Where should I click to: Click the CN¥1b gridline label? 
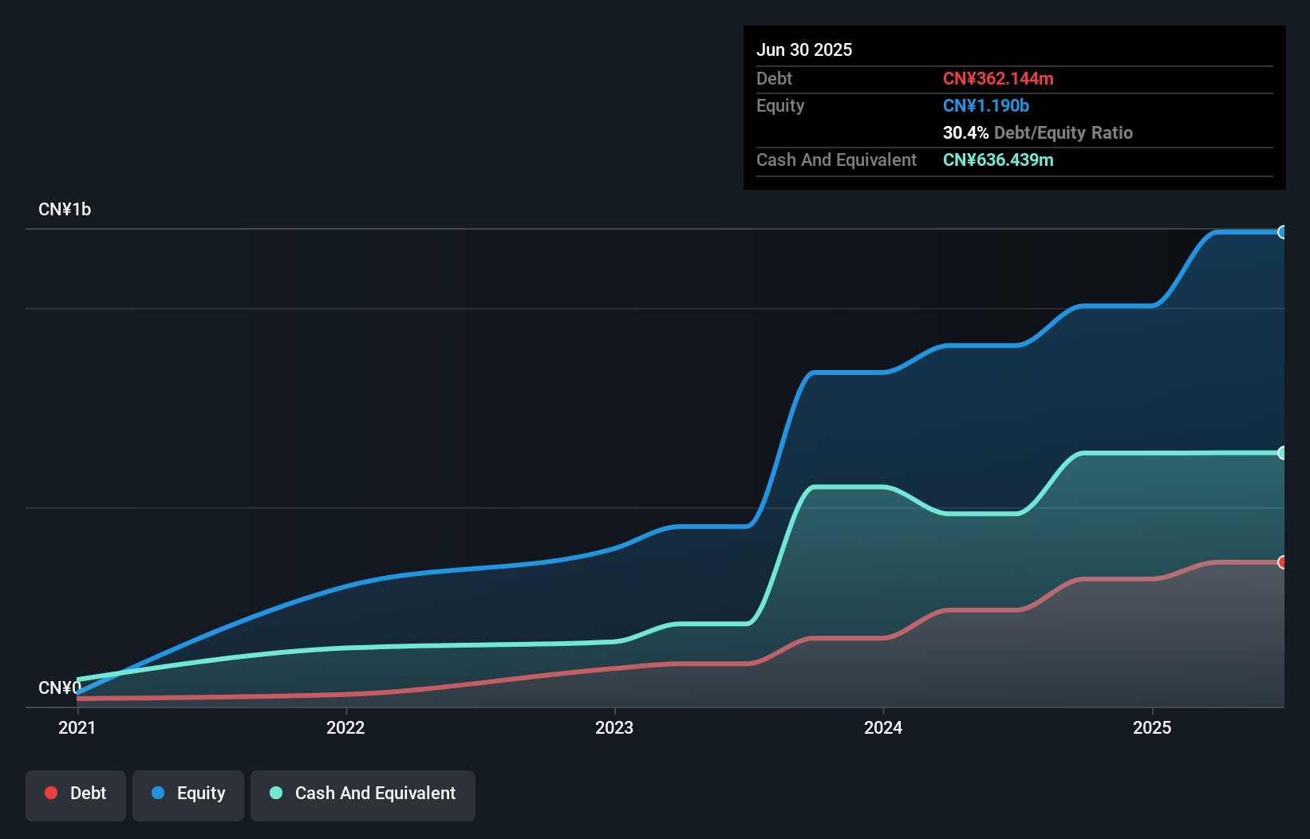tap(65, 209)
